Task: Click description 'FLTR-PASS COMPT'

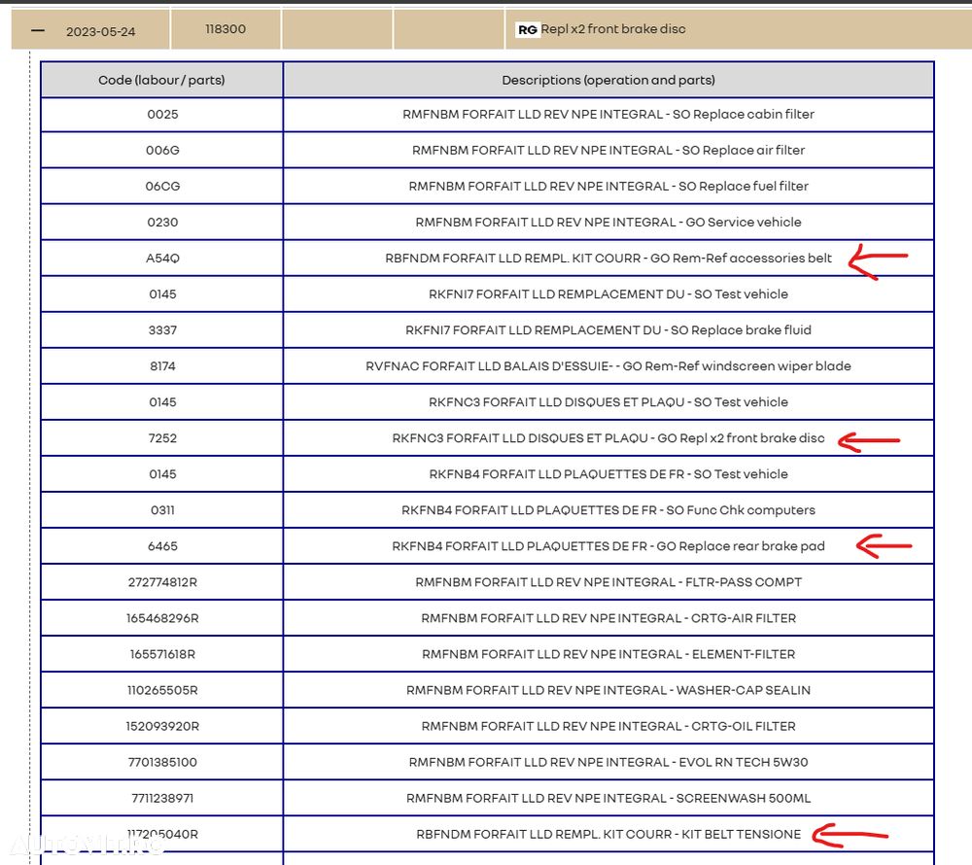Action: click(x=744, y=582)
